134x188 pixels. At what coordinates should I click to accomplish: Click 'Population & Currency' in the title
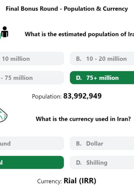tap(96, 9)
